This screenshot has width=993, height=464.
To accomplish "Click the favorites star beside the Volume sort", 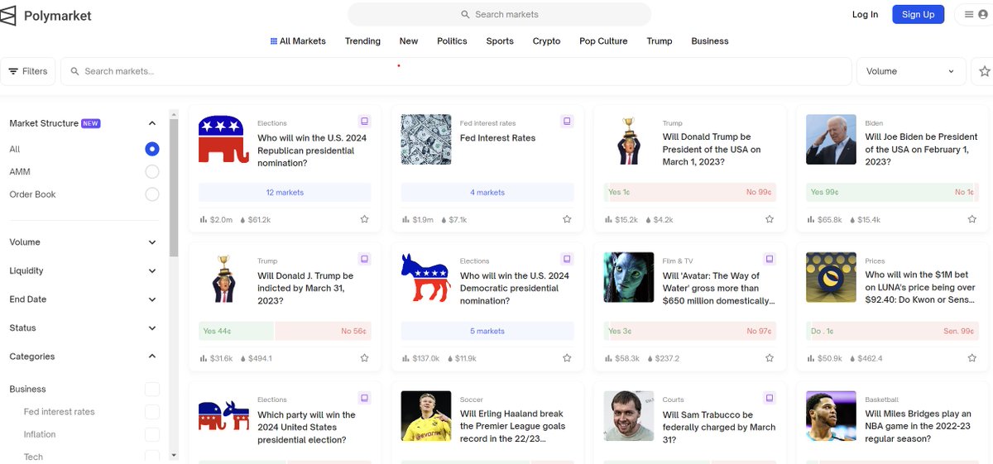I will click(984, 71).
